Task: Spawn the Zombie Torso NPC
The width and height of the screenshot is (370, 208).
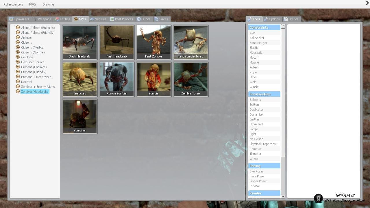Action: [x=190, y=79]
